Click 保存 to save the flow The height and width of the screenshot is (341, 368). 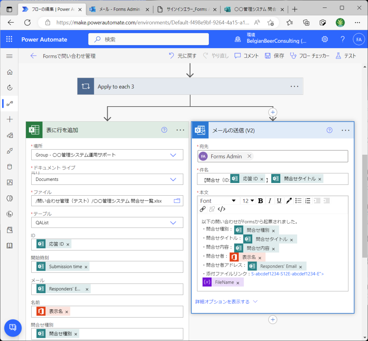coord(274,56)
